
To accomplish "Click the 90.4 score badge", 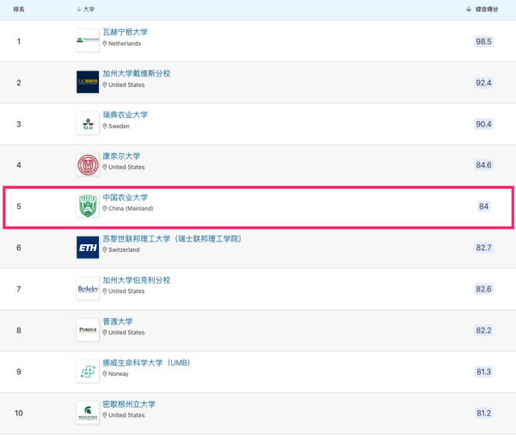I will [483, 124].
